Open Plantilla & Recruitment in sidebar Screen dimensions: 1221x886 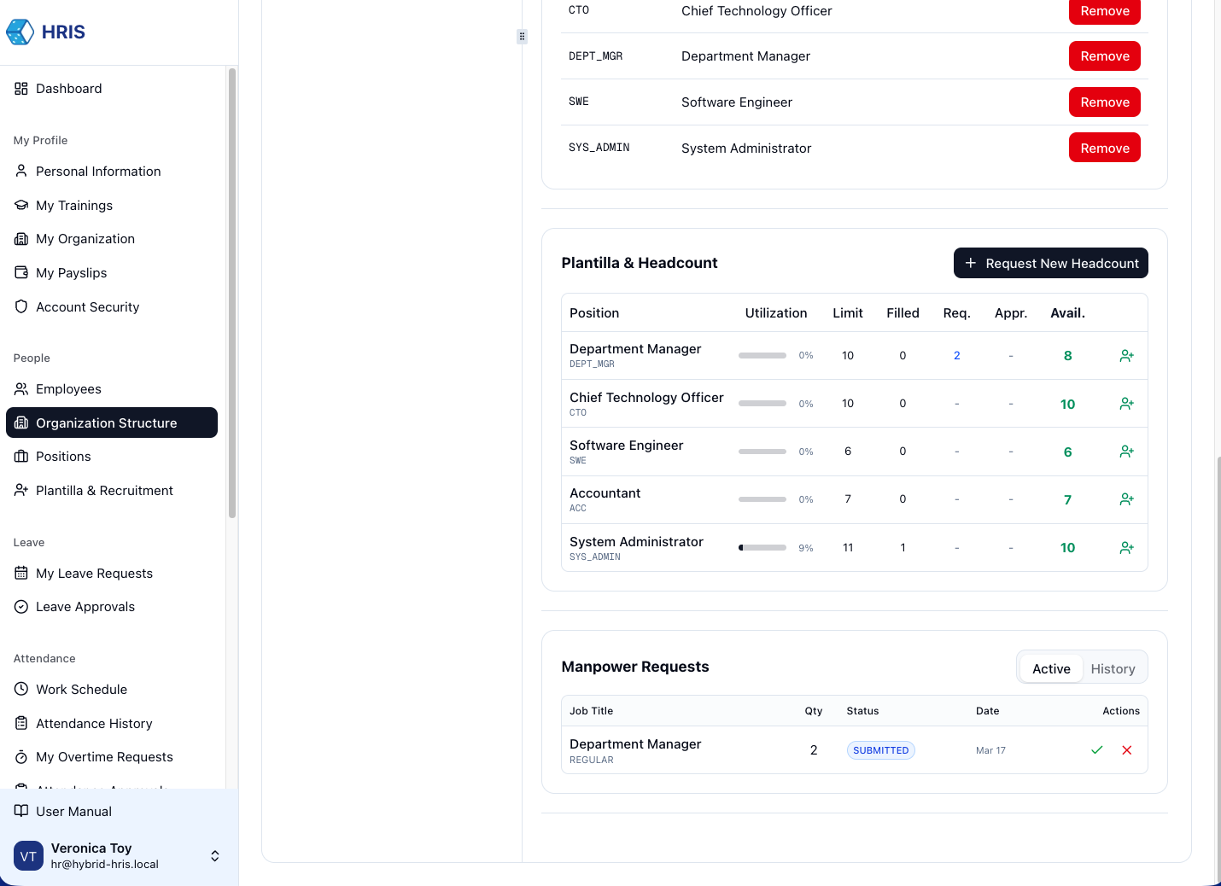104,491
